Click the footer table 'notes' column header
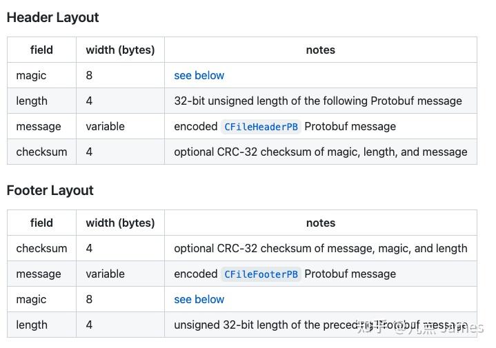This screenshot has width=496, height=348. click(x=320, y=223)
